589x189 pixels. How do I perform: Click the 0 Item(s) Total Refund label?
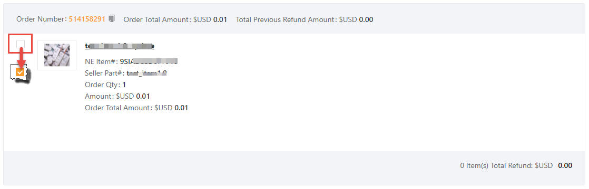pyautogui.click(x=506, y=165)
